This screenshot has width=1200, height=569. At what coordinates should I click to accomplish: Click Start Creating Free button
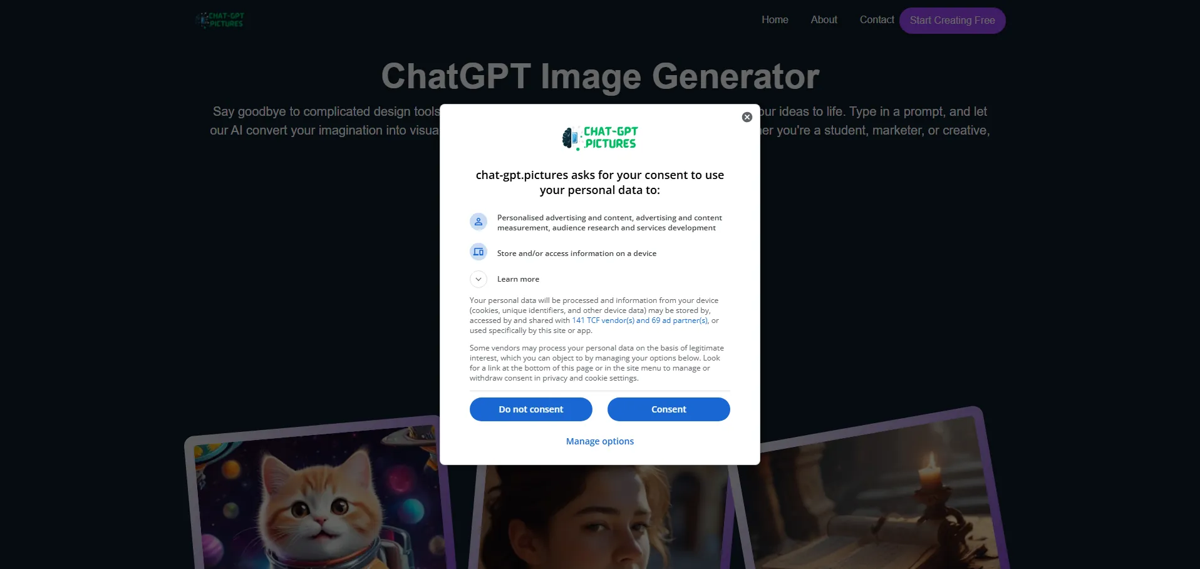point(953,21)
